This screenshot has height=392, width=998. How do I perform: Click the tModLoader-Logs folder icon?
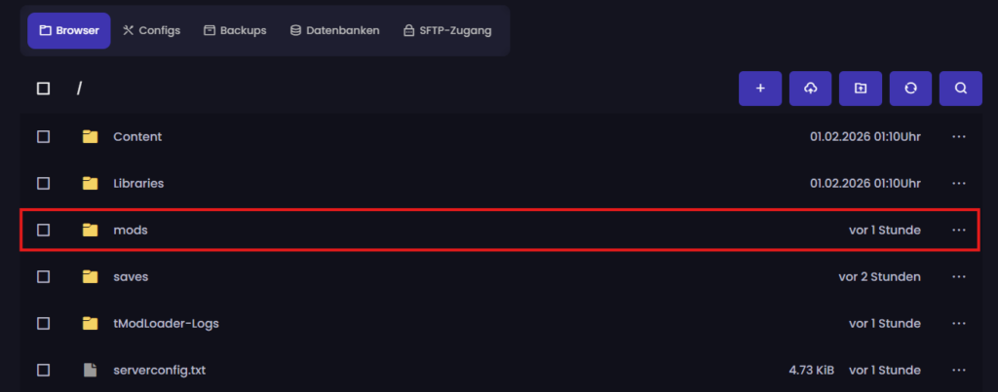click(x=91, y=323)
